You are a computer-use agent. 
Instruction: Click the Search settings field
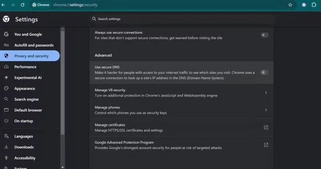tap(182, 19)
